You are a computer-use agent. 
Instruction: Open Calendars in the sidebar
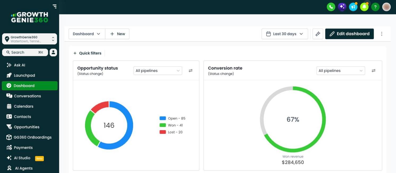29,106
